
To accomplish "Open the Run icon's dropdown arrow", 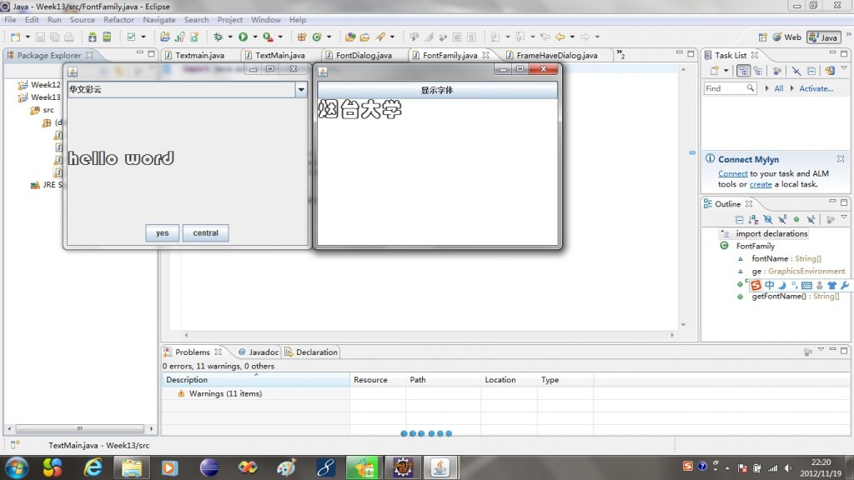I will [x=255, y=37].
